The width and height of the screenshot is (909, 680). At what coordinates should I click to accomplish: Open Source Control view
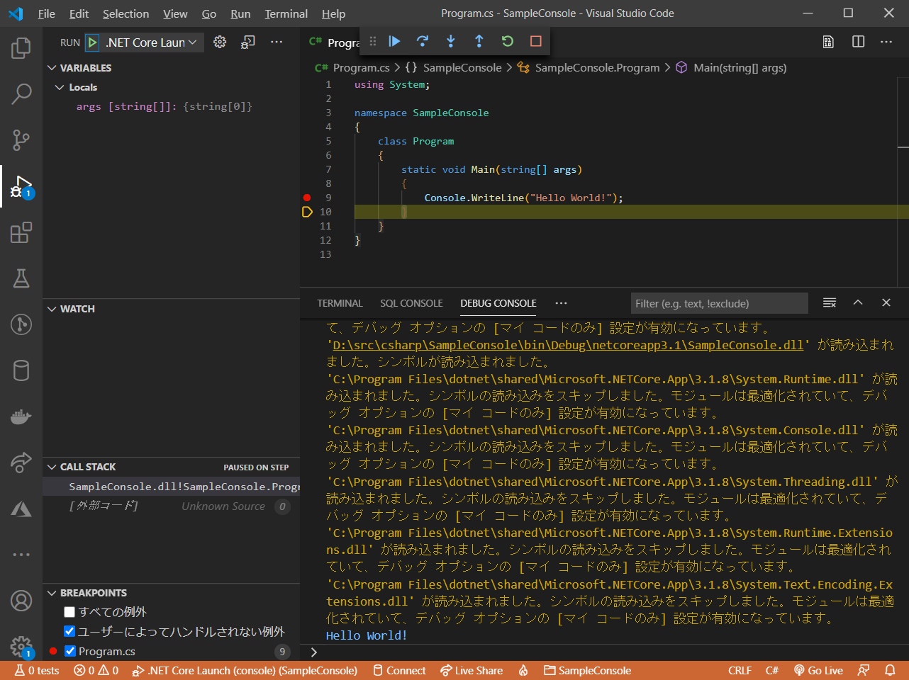click(21, 140)
